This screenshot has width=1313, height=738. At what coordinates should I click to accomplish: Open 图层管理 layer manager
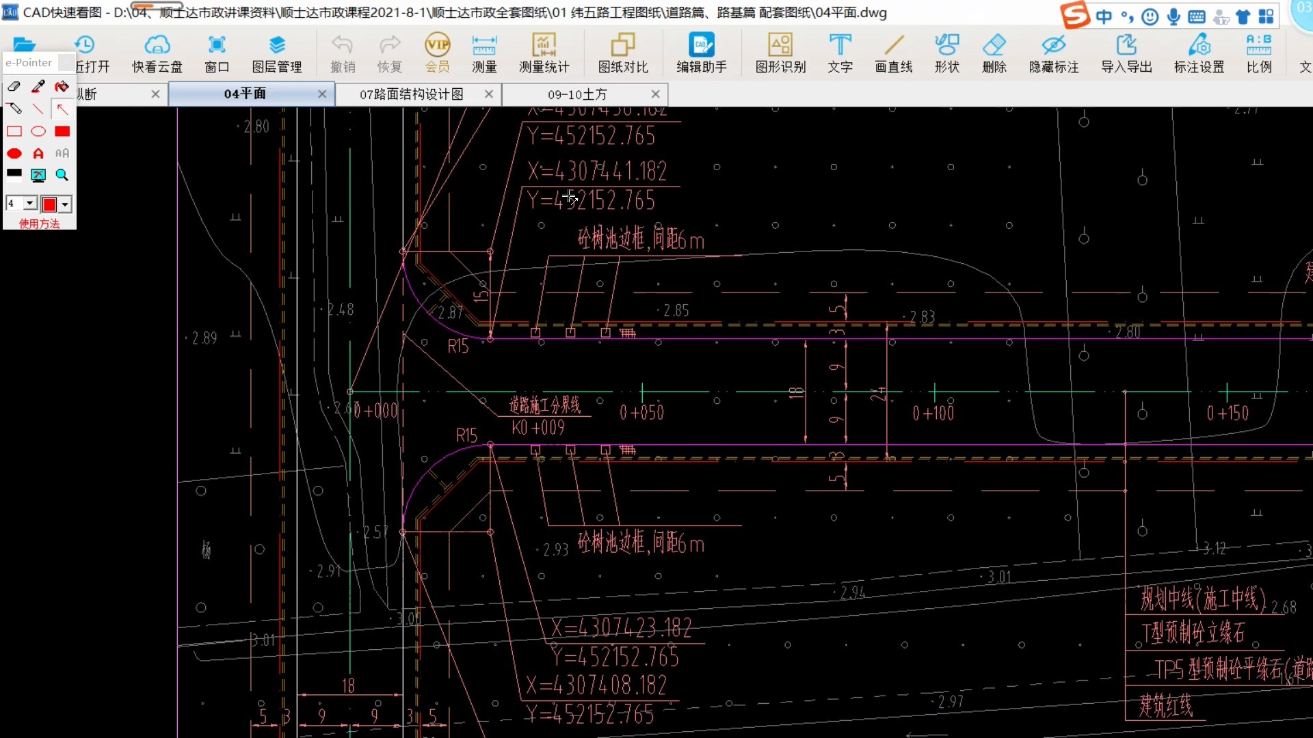(277, 53)
